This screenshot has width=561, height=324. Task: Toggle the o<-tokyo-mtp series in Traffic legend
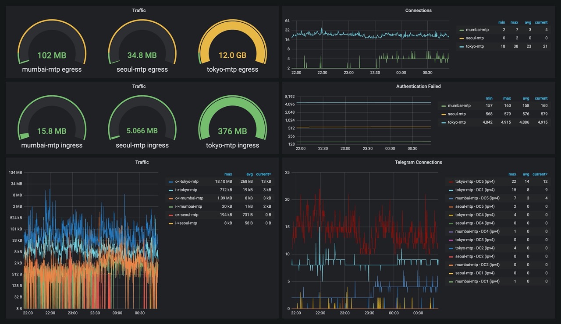point(187,181)
